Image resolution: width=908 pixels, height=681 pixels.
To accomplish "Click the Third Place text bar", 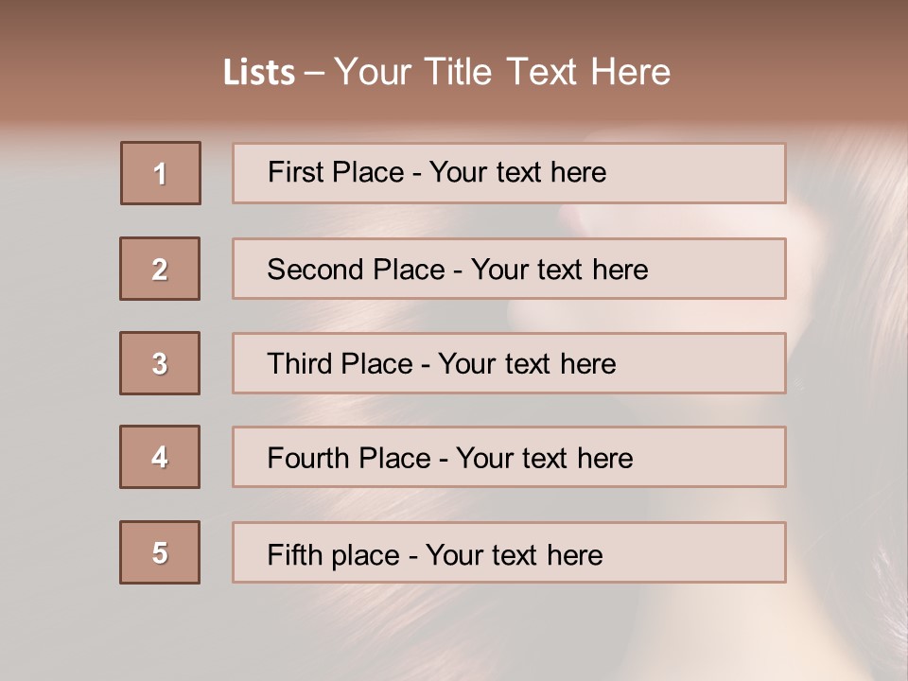I will [509, 363].
